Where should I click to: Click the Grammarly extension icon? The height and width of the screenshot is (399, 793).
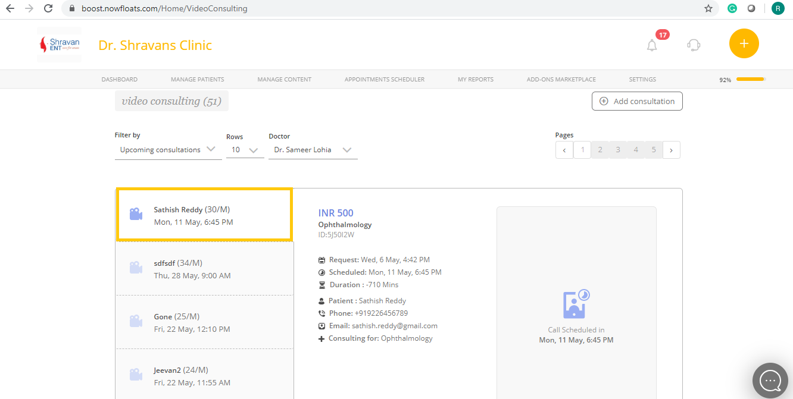732,8
